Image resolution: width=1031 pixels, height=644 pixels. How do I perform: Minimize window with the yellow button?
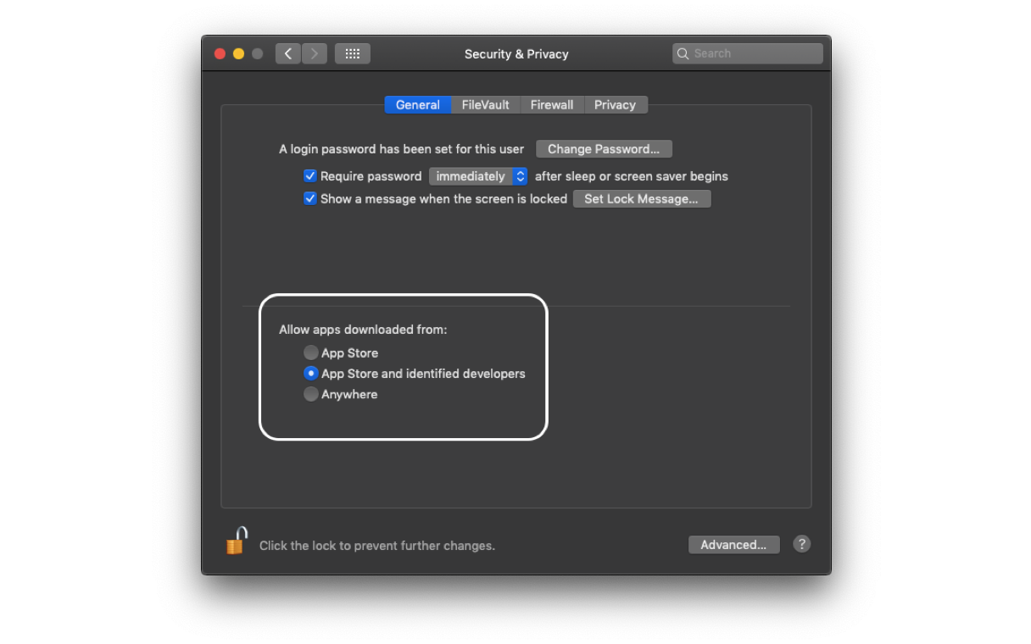(238, 53)
